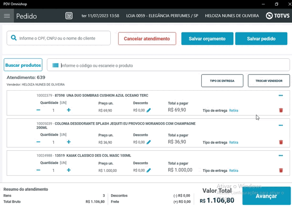This screenshot has width=292, height=209.
Task: Open the Buscar produtos search
Action: [23, 65]
